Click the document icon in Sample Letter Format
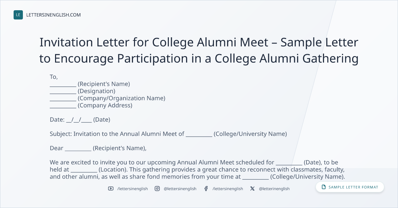This screenshot has height=208, width=398. click(324, 187)
